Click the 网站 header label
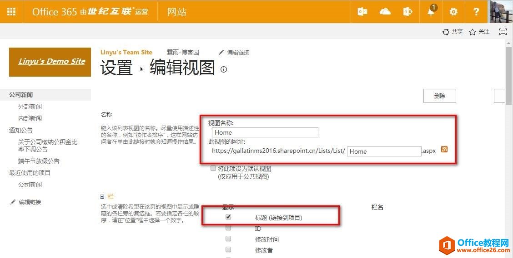The image size is (513, 258). pos(176,12)
